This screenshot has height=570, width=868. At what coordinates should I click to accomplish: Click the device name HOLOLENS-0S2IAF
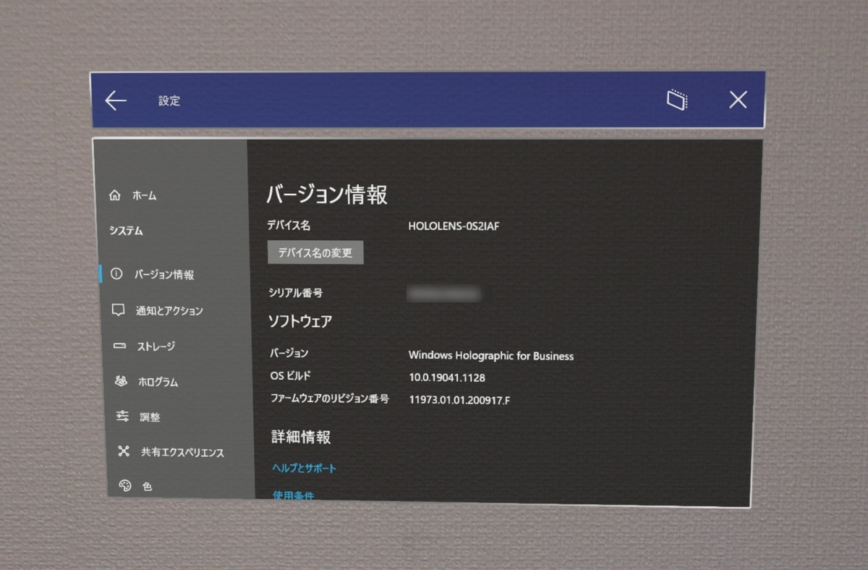[x=454, y=226]
